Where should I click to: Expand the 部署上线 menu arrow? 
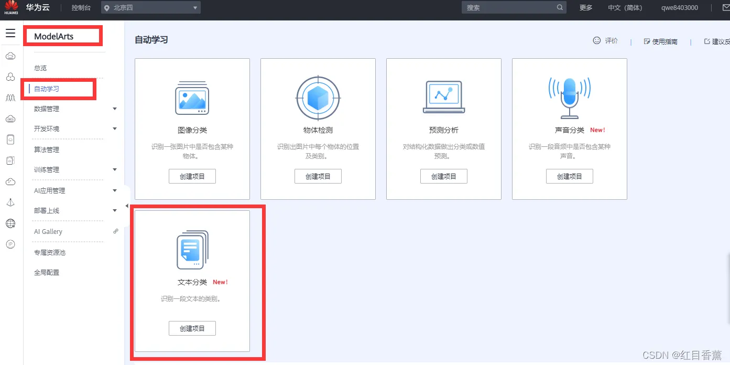click(x=115, y=210)
